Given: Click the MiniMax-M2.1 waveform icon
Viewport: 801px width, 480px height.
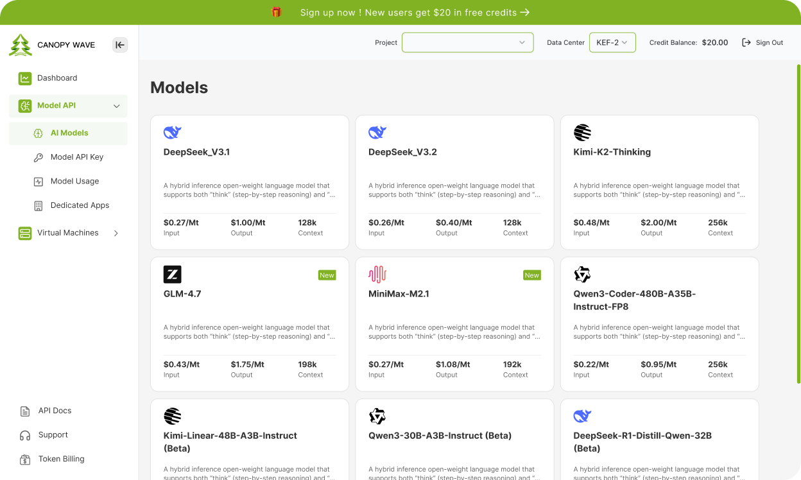Looking at the screenshot, I should (x=377, y=274).
